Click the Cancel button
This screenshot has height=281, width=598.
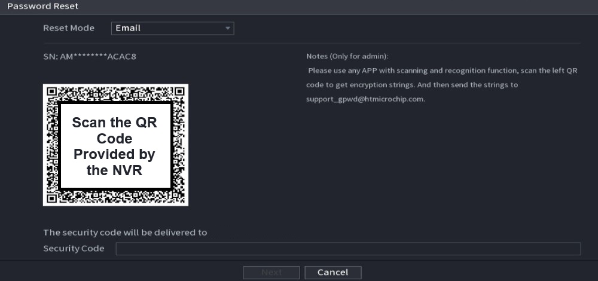tap(333, 272)
